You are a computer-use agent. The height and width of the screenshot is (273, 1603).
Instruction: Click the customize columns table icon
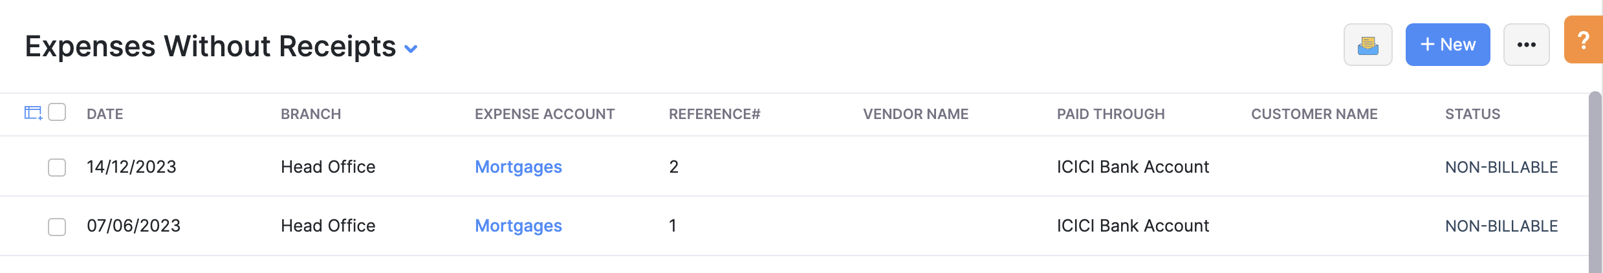tap(33, 113)
